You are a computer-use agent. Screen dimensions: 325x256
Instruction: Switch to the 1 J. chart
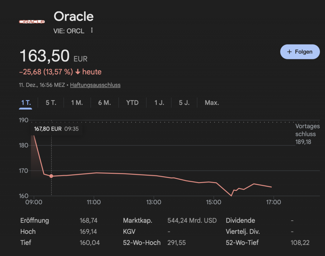tap(159, 103)
